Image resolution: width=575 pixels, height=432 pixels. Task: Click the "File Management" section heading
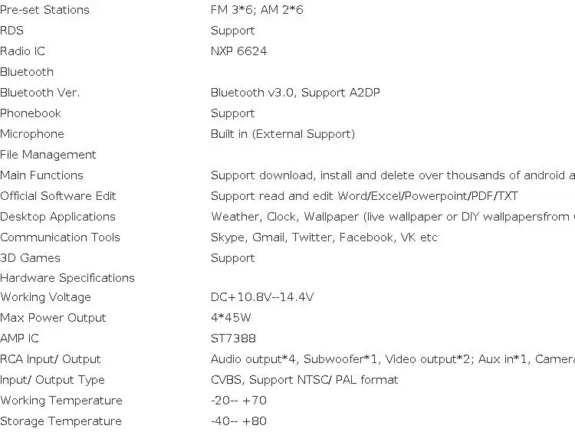[48, 155]
